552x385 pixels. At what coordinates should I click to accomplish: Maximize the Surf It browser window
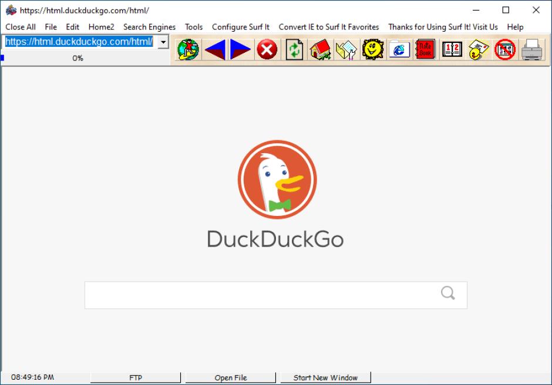pyautogui.click(x=506, y=10)
